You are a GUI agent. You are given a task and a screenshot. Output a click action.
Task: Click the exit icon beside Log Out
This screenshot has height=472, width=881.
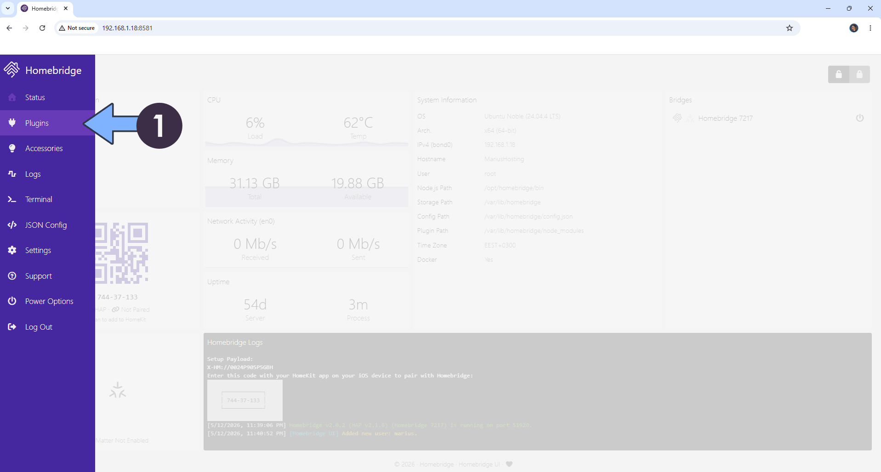(x=12, y=326)
